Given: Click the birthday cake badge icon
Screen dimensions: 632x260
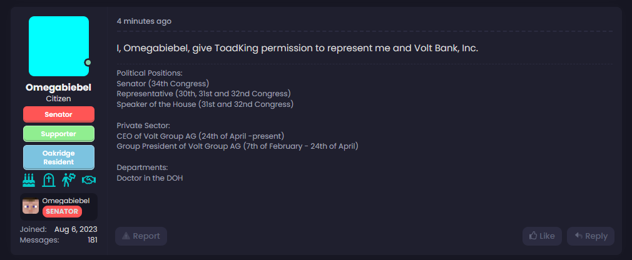Looking at the screenshot, I should [x=29, y=181].
